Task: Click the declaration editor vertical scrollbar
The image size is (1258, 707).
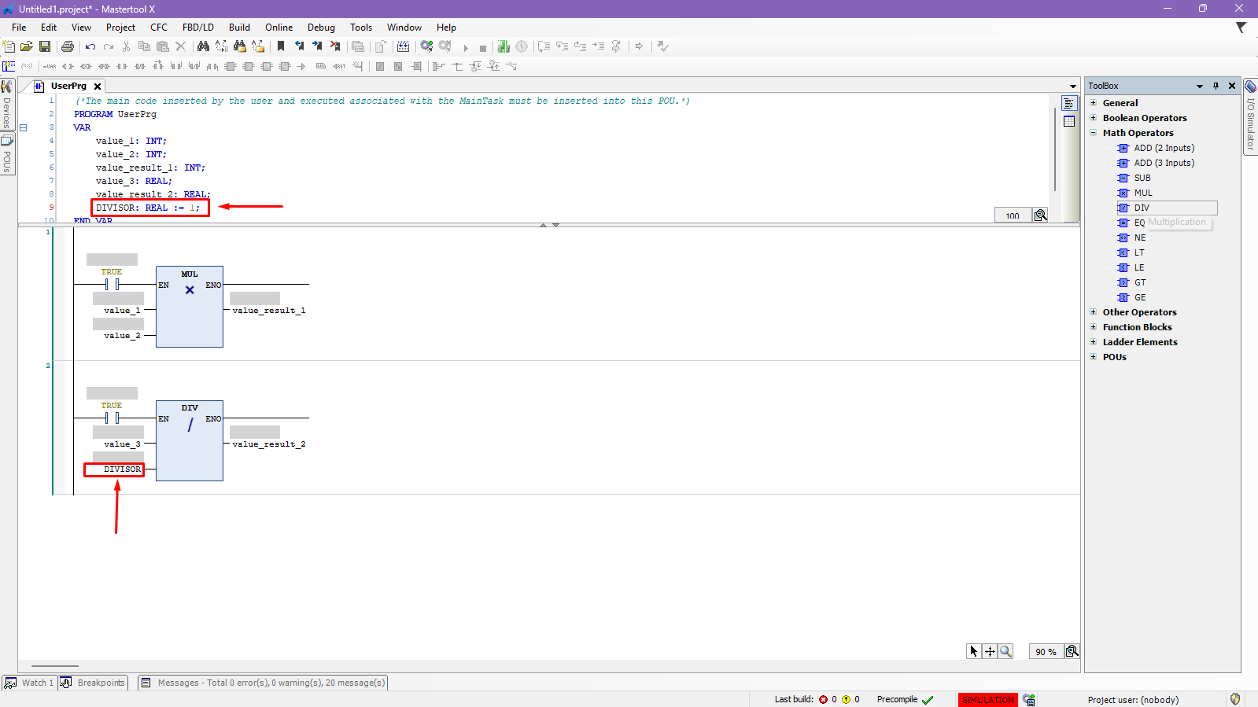Action: click(1055, 149)
